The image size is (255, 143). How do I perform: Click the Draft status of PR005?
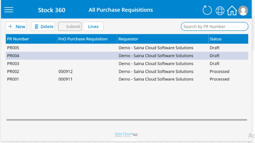(x=215, y=48)
